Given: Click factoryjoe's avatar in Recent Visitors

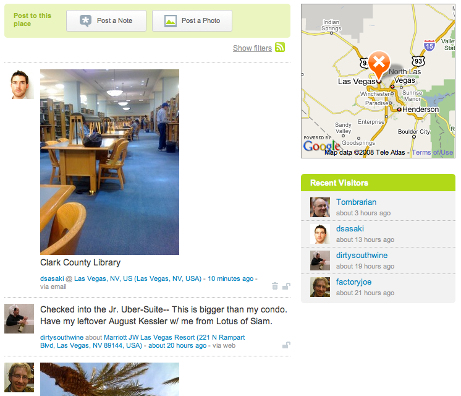Looking at the screenshot, I should click(320, 287).
